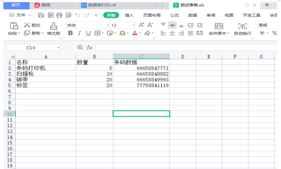Align text left
The image size is (281, 169).
point(163,33)
